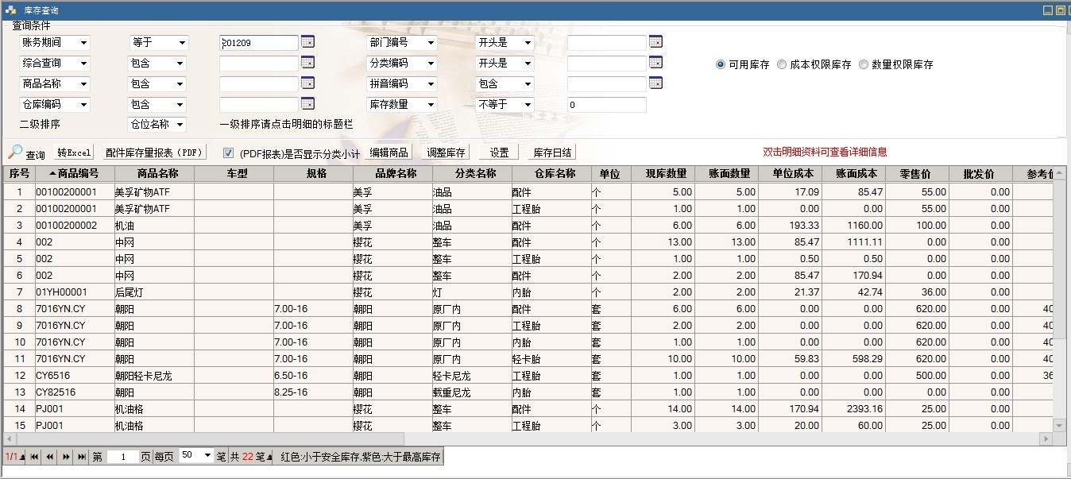Click the 库存数量 value input field
Screen dimensions: 1071x479
pos(606,105)
